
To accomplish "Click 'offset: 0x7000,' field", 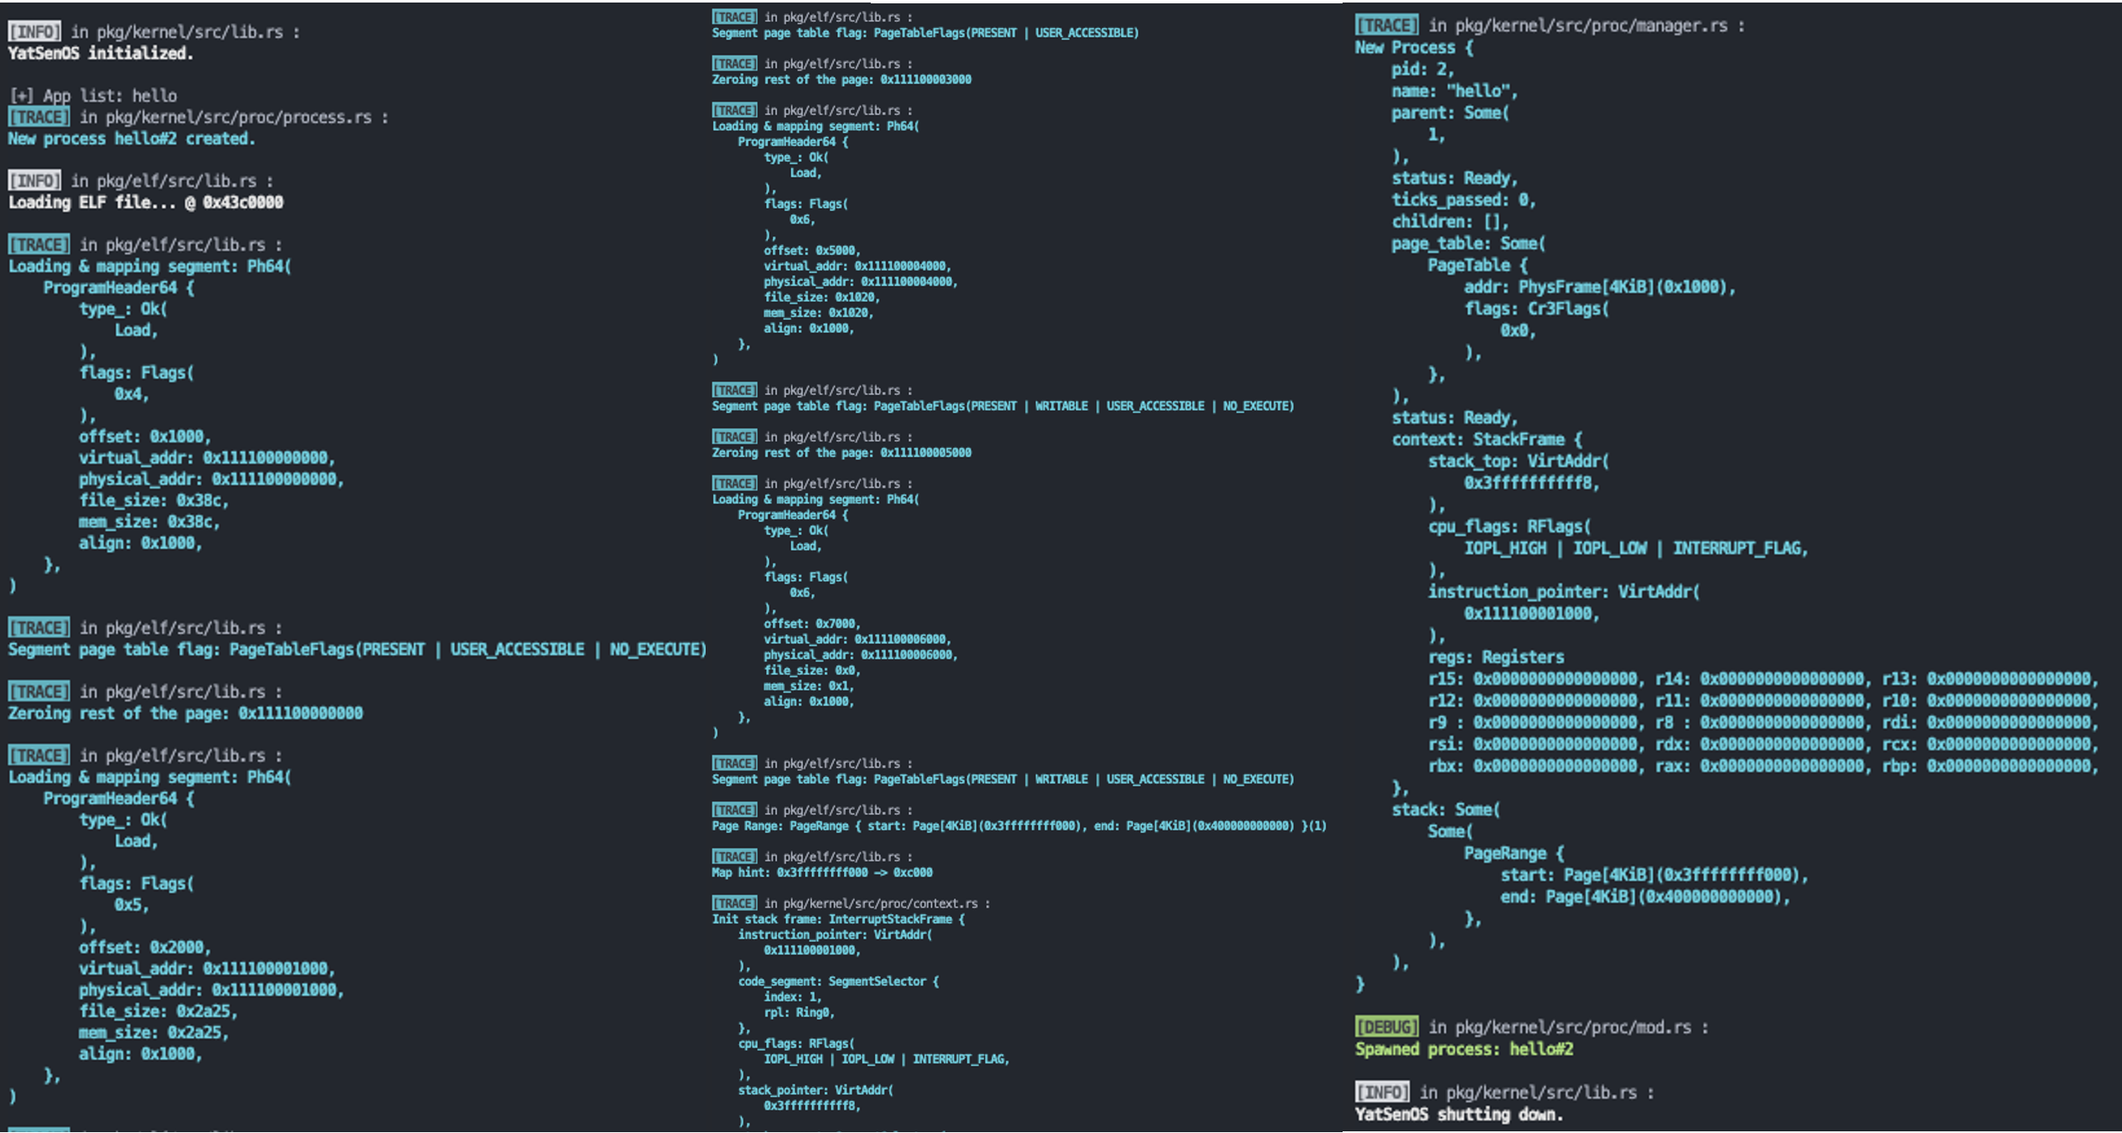I will pyautogui.click(x=812, y=623).
